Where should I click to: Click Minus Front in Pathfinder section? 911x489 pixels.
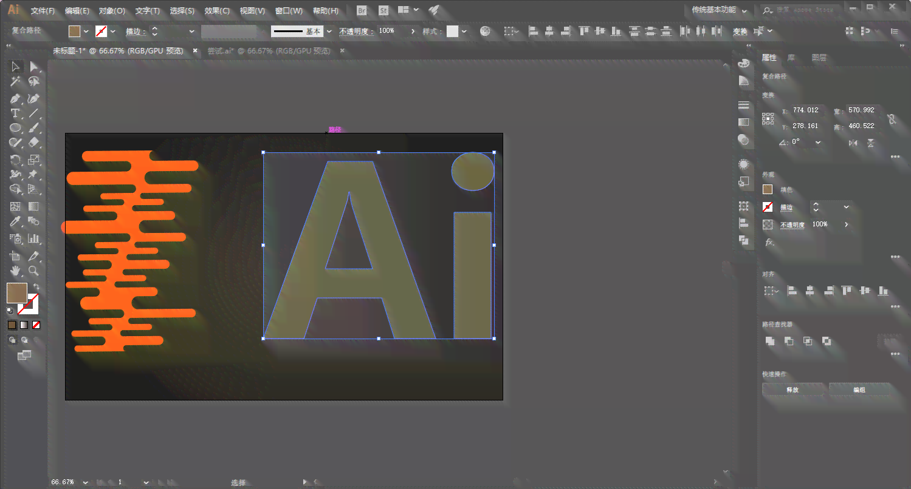(x=789, y=341)
